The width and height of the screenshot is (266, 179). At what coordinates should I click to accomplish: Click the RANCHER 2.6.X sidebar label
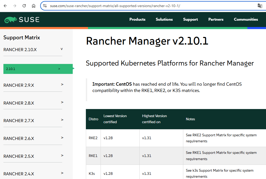19,139
